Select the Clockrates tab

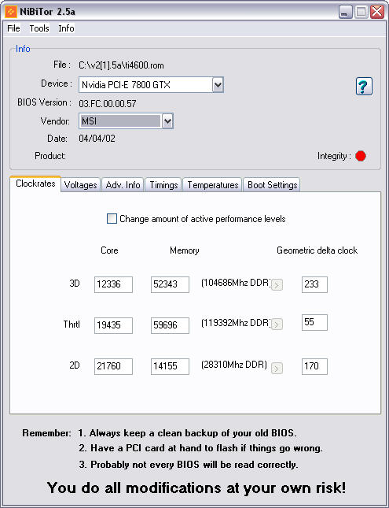click(x=35, y=184)
